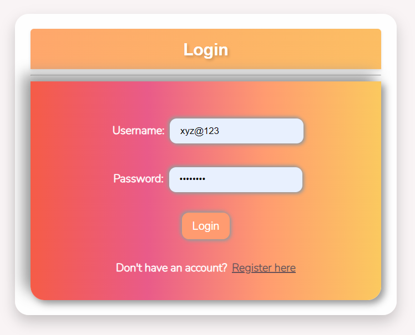
Task: Click the Password: label text
Action: click(x=138, y=179)
